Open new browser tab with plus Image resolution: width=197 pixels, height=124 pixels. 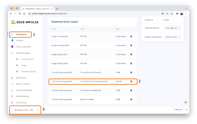57,9
